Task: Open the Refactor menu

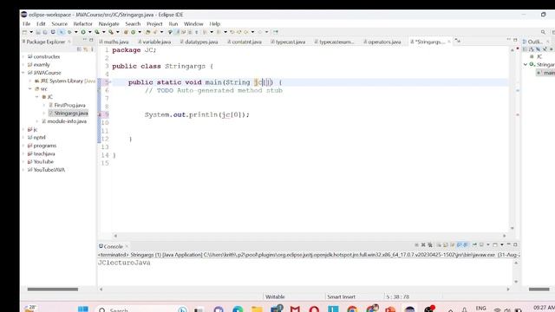Action: click(x=83, y=23)
